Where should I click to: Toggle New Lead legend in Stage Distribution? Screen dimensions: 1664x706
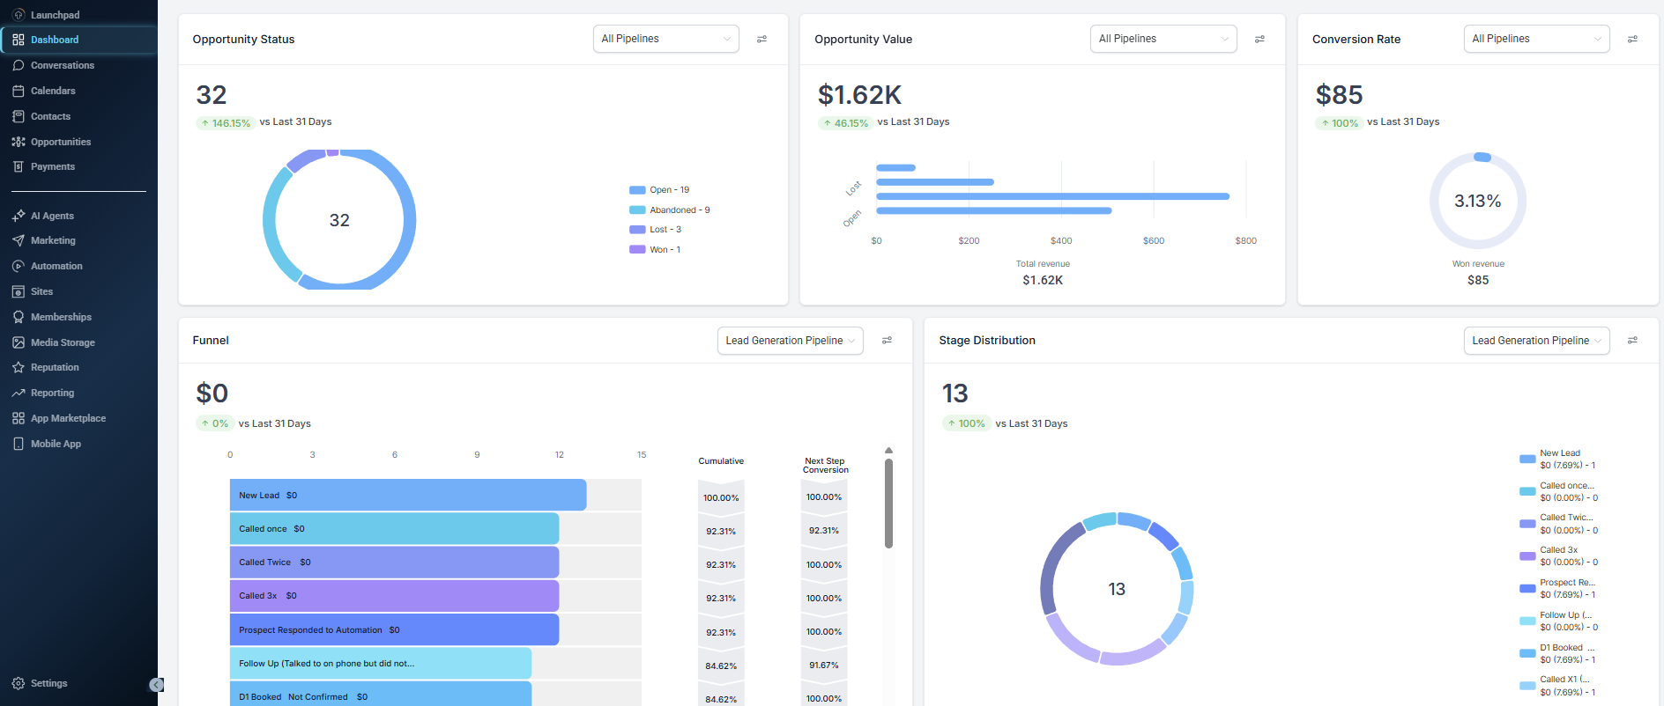coord(1559,459)
